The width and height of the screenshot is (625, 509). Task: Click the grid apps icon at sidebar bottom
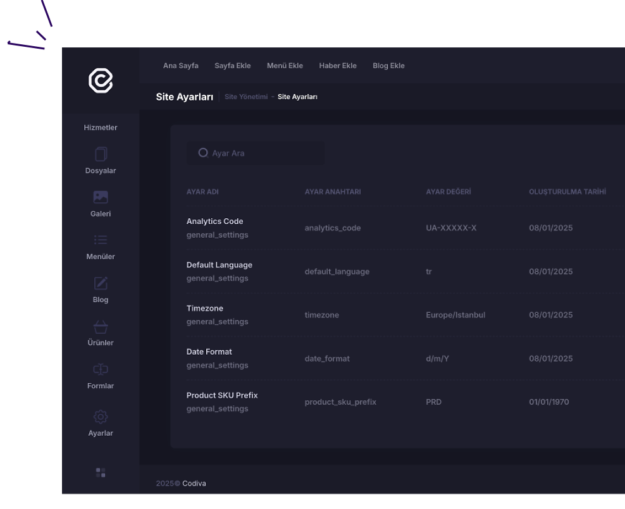coord(101,472)
